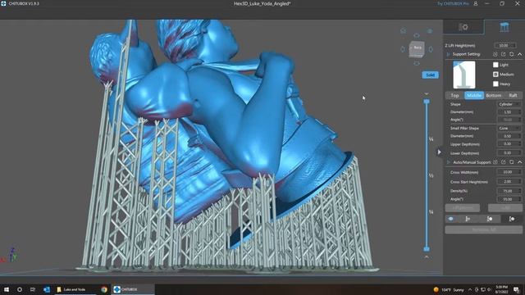Select the delete support tool icon
525x295 pixels.
coord(512,219)
